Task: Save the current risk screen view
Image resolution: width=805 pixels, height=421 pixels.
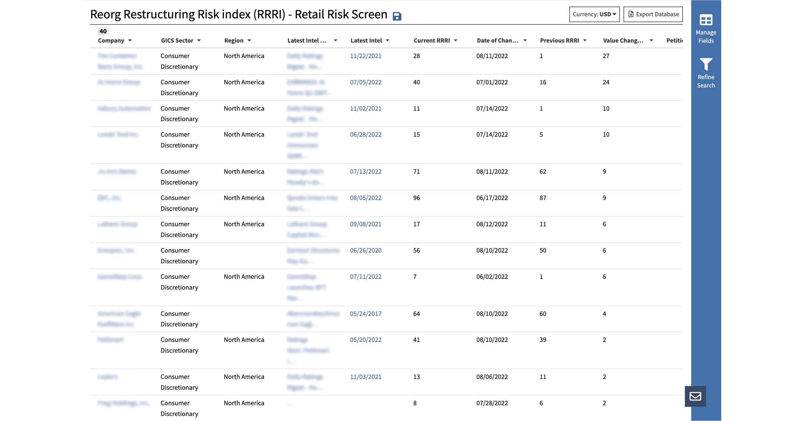Action: coord(397,16)
